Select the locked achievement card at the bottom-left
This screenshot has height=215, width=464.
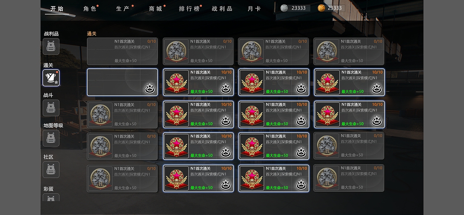pyautogui.click(x=123, y=178)
